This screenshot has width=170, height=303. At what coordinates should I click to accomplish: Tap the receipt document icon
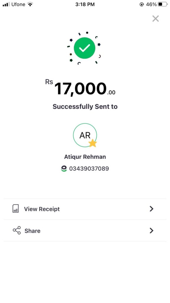[16, 209]
